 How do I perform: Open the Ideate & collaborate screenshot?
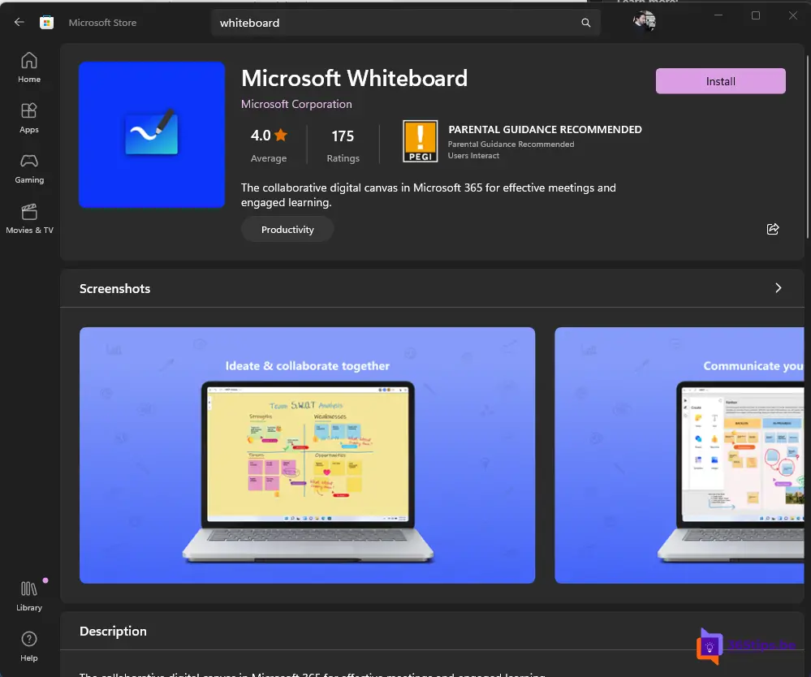[x=307, y=455]
